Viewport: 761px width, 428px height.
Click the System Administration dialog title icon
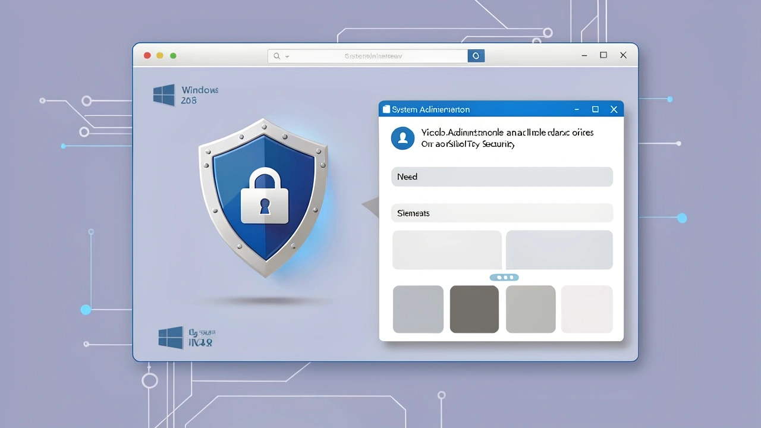pos(386,109)
